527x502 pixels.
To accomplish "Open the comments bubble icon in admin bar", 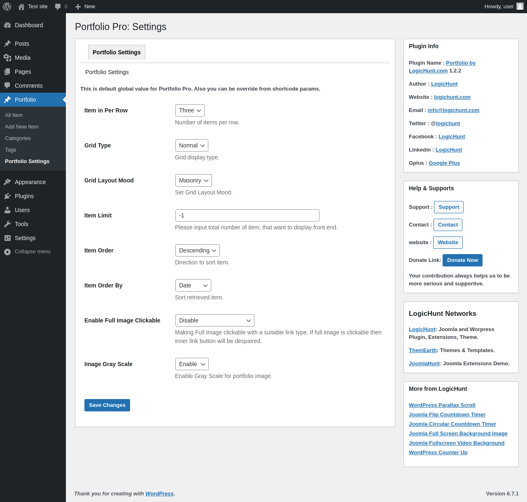I will (58, 7).
